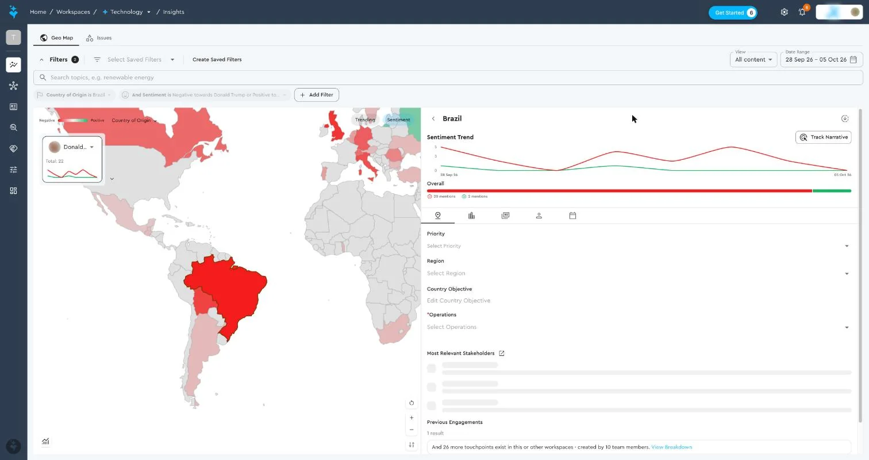Open the Insights chart icon in sidebar
The image size is (869, 460).
(x=13, y=65)
